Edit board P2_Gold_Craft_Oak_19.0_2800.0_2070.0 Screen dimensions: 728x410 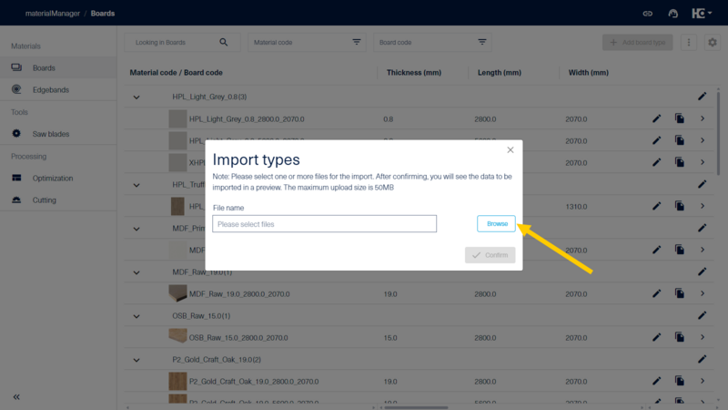(656, 381)
